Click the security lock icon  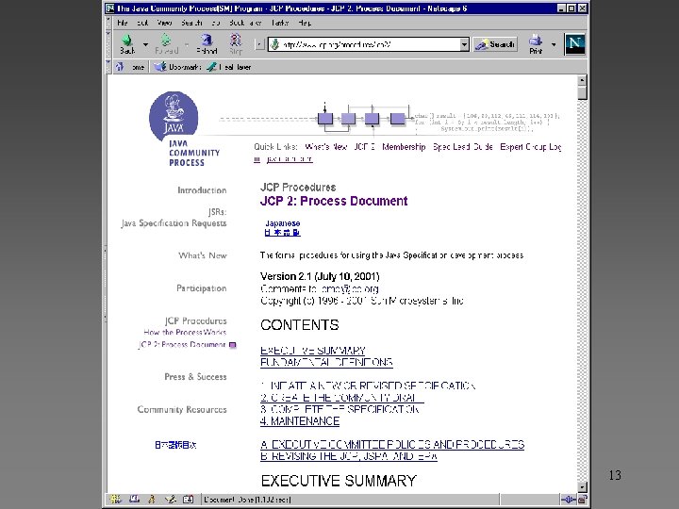[582, 500]
